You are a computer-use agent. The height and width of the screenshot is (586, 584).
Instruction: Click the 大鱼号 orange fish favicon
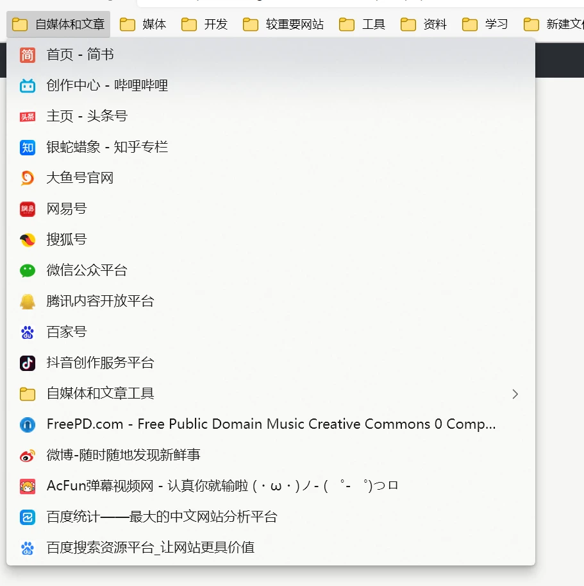[27, 178]
